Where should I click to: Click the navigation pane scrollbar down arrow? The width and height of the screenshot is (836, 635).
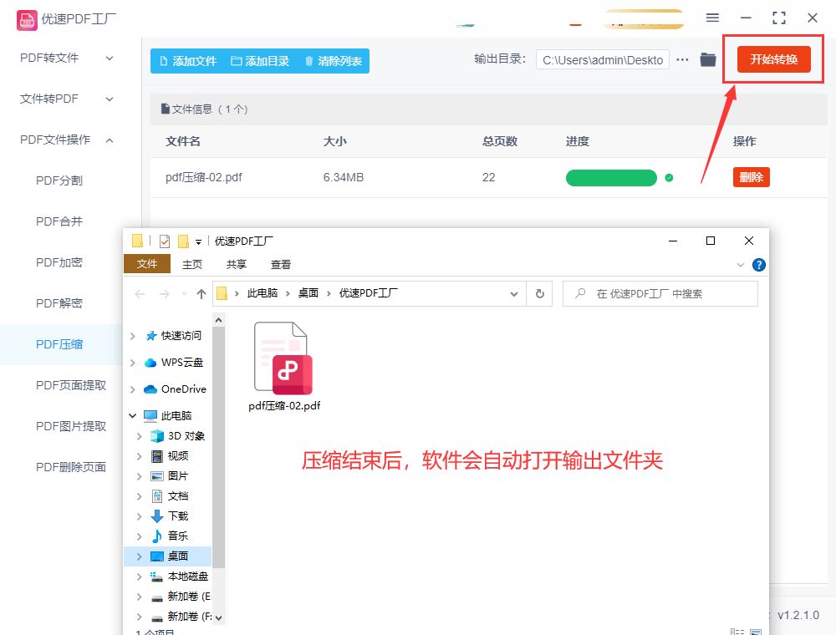click(218, 618)
